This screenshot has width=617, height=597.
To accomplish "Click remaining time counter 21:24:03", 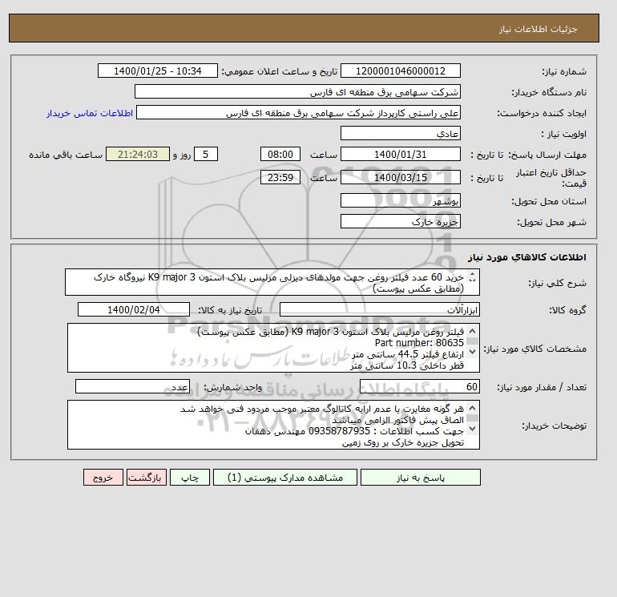I will coord(138,155).
